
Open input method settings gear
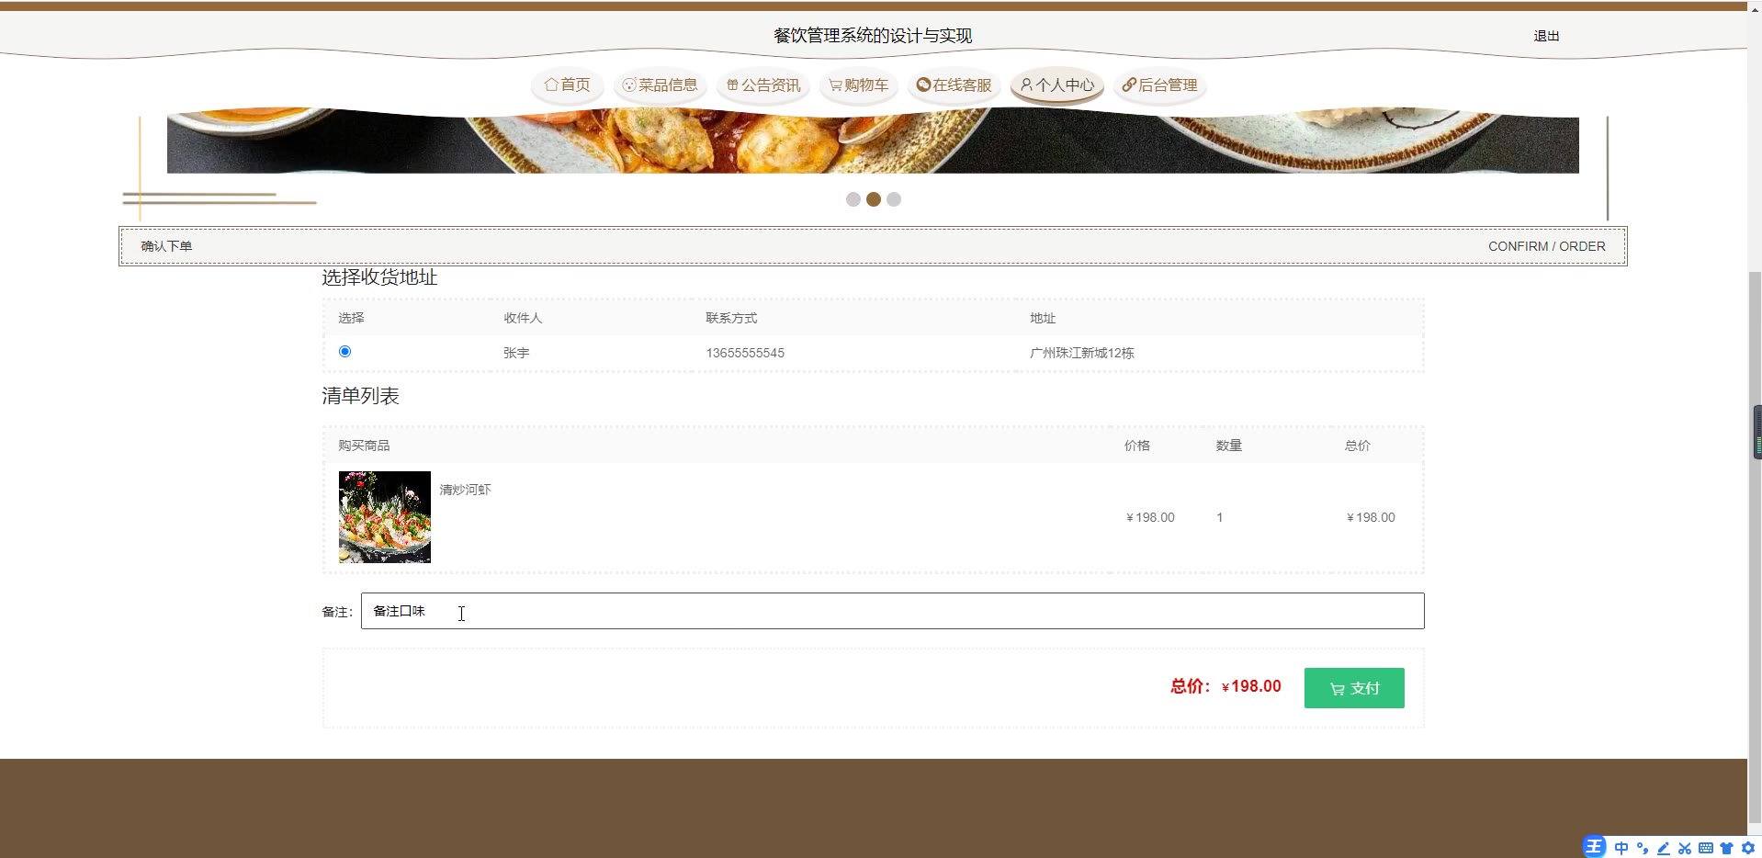tap(1748, 848)
